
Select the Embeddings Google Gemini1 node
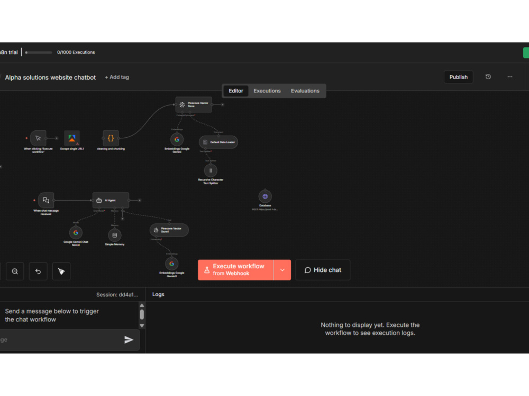coord(172,263)
